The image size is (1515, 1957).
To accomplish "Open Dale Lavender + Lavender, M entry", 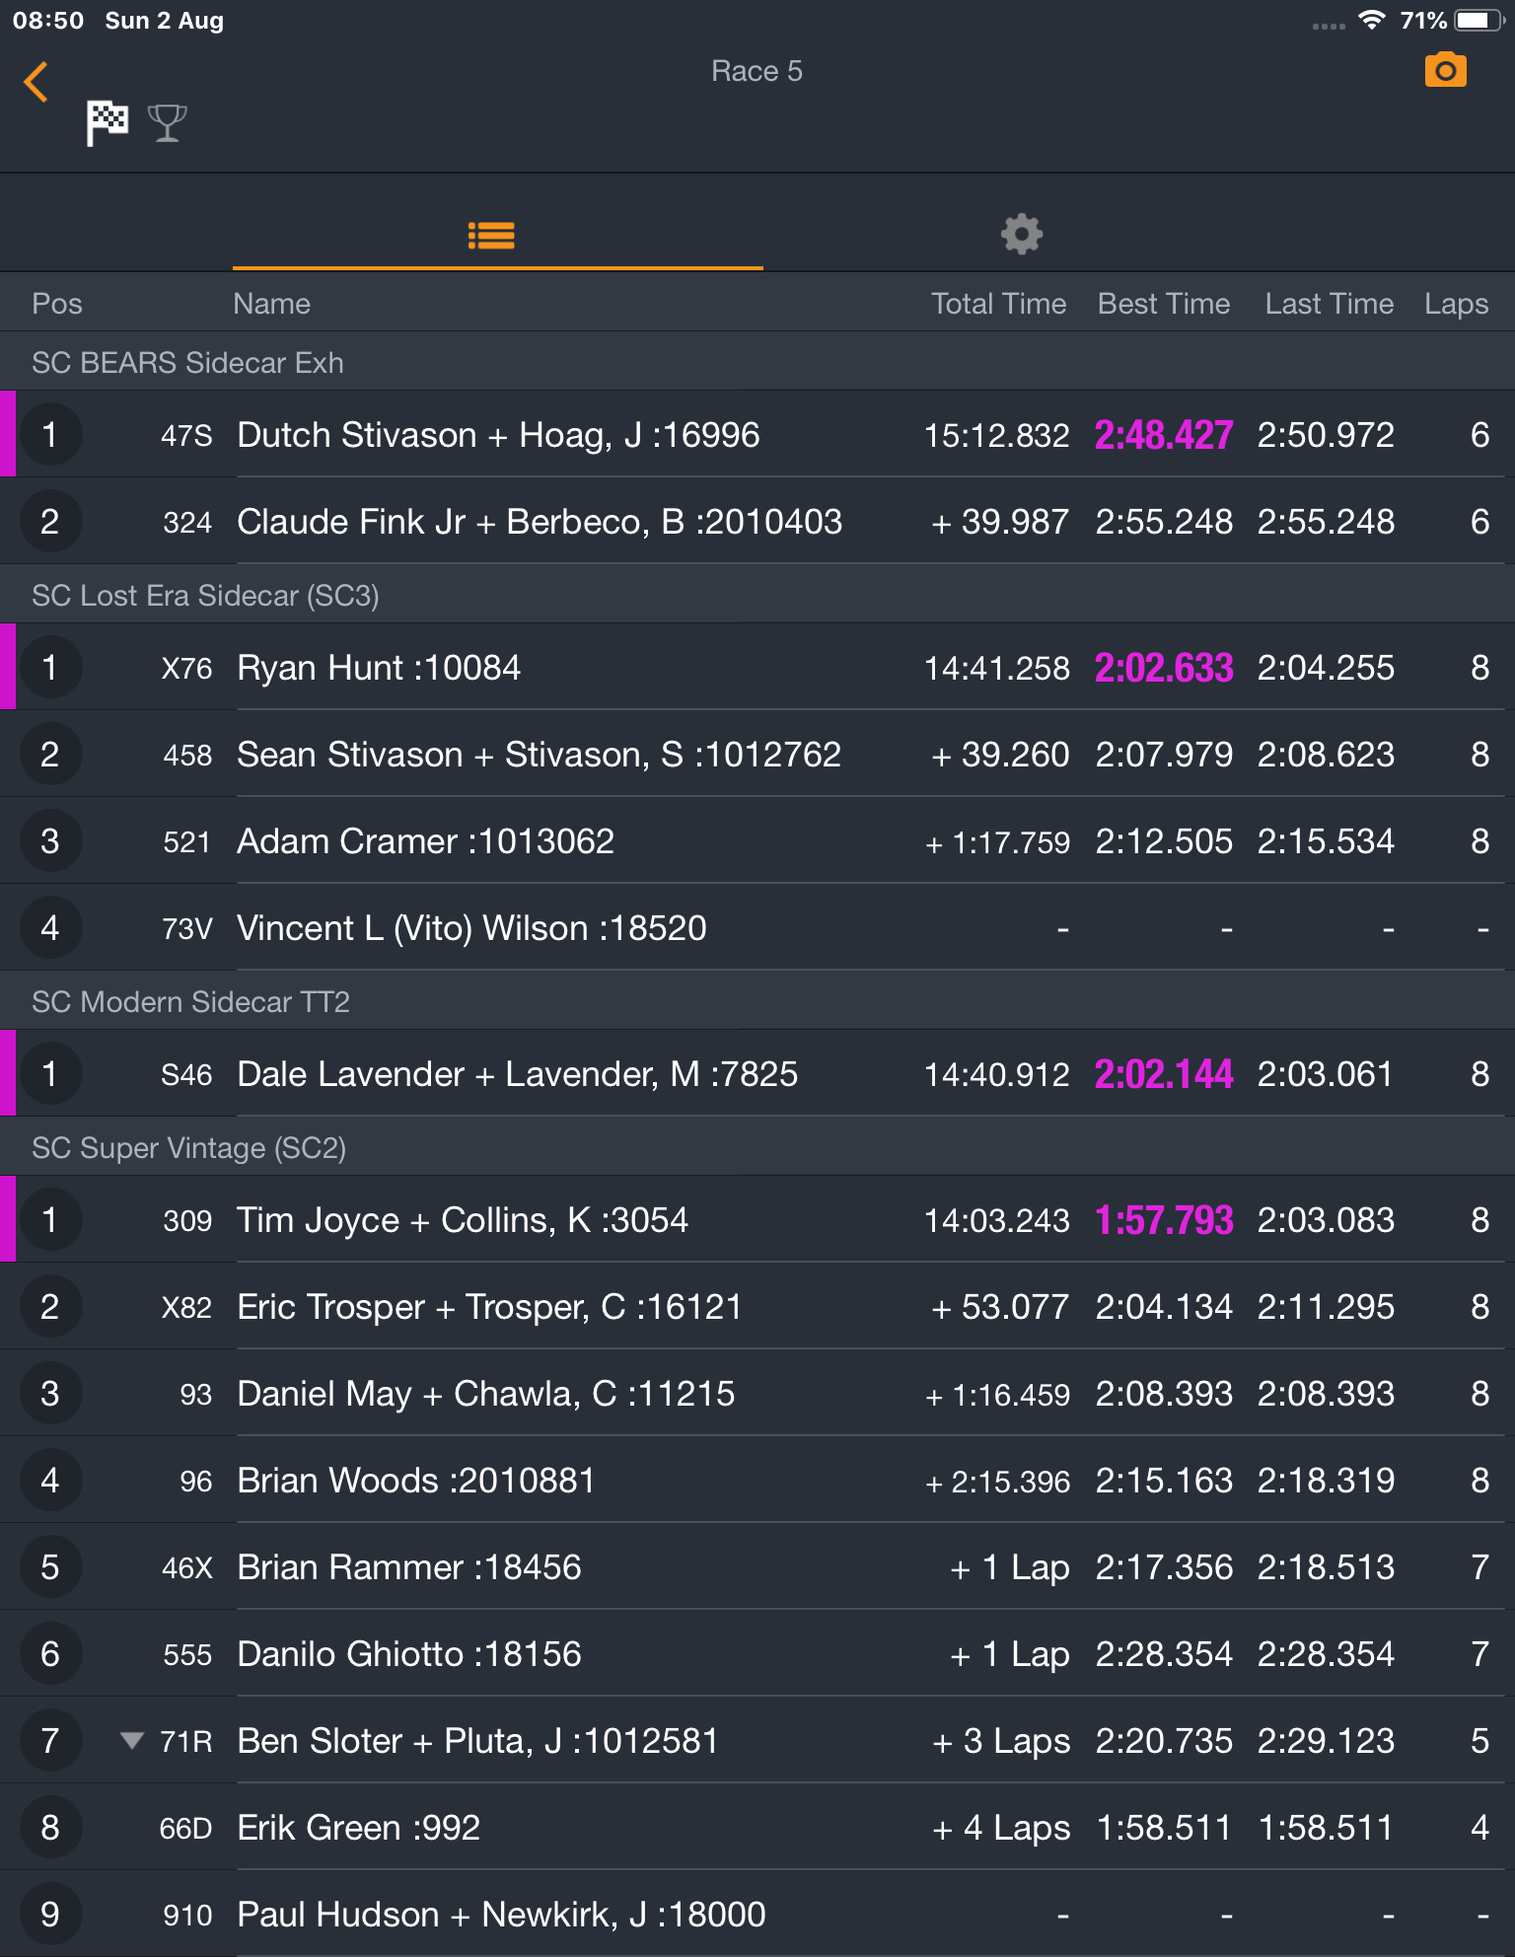I will [x=757, y=1073].
